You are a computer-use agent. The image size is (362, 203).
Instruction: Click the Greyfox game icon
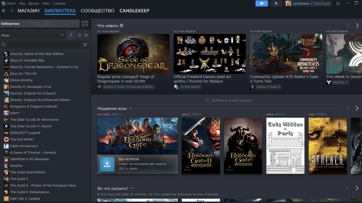(6, 166)
